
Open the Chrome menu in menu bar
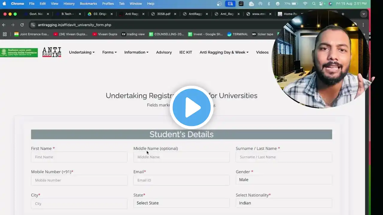coord(17,4)
